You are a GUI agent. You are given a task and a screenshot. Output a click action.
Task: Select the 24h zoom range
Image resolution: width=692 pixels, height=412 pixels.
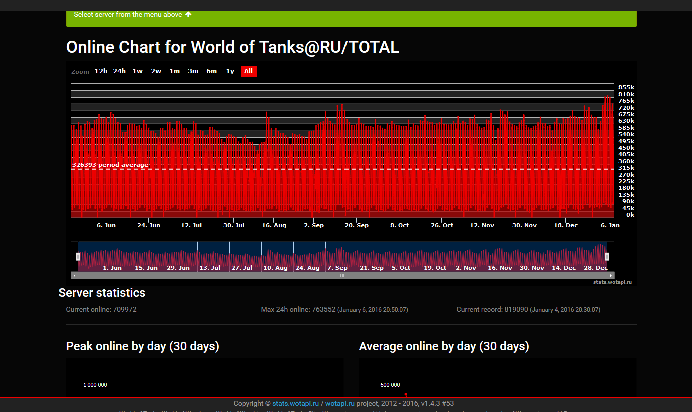tap(119, 71)
